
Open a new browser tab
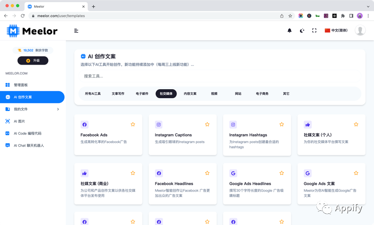93,6
